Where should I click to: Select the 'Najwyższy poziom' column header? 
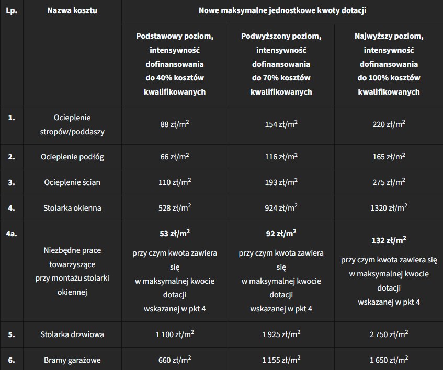click(x=389, y=64)
